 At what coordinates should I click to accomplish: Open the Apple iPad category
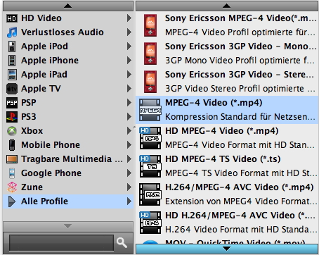[68, 75]
